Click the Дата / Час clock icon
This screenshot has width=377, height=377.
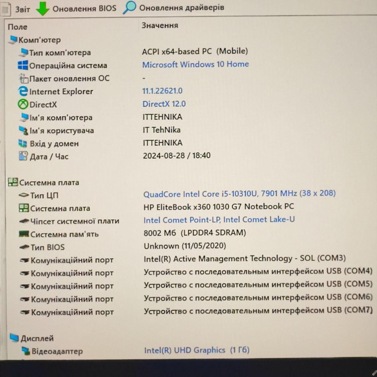click(24, 156)
